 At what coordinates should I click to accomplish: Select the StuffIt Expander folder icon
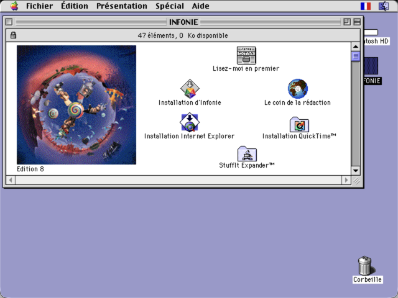[247, 153]
